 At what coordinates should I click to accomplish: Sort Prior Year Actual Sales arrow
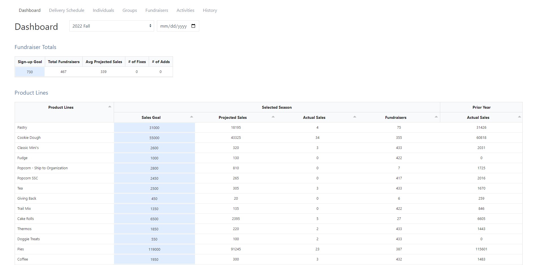tap(520, 117)
